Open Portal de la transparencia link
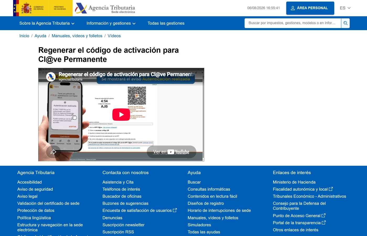Screen dimensions: 367x236 (x=297, y=223)
